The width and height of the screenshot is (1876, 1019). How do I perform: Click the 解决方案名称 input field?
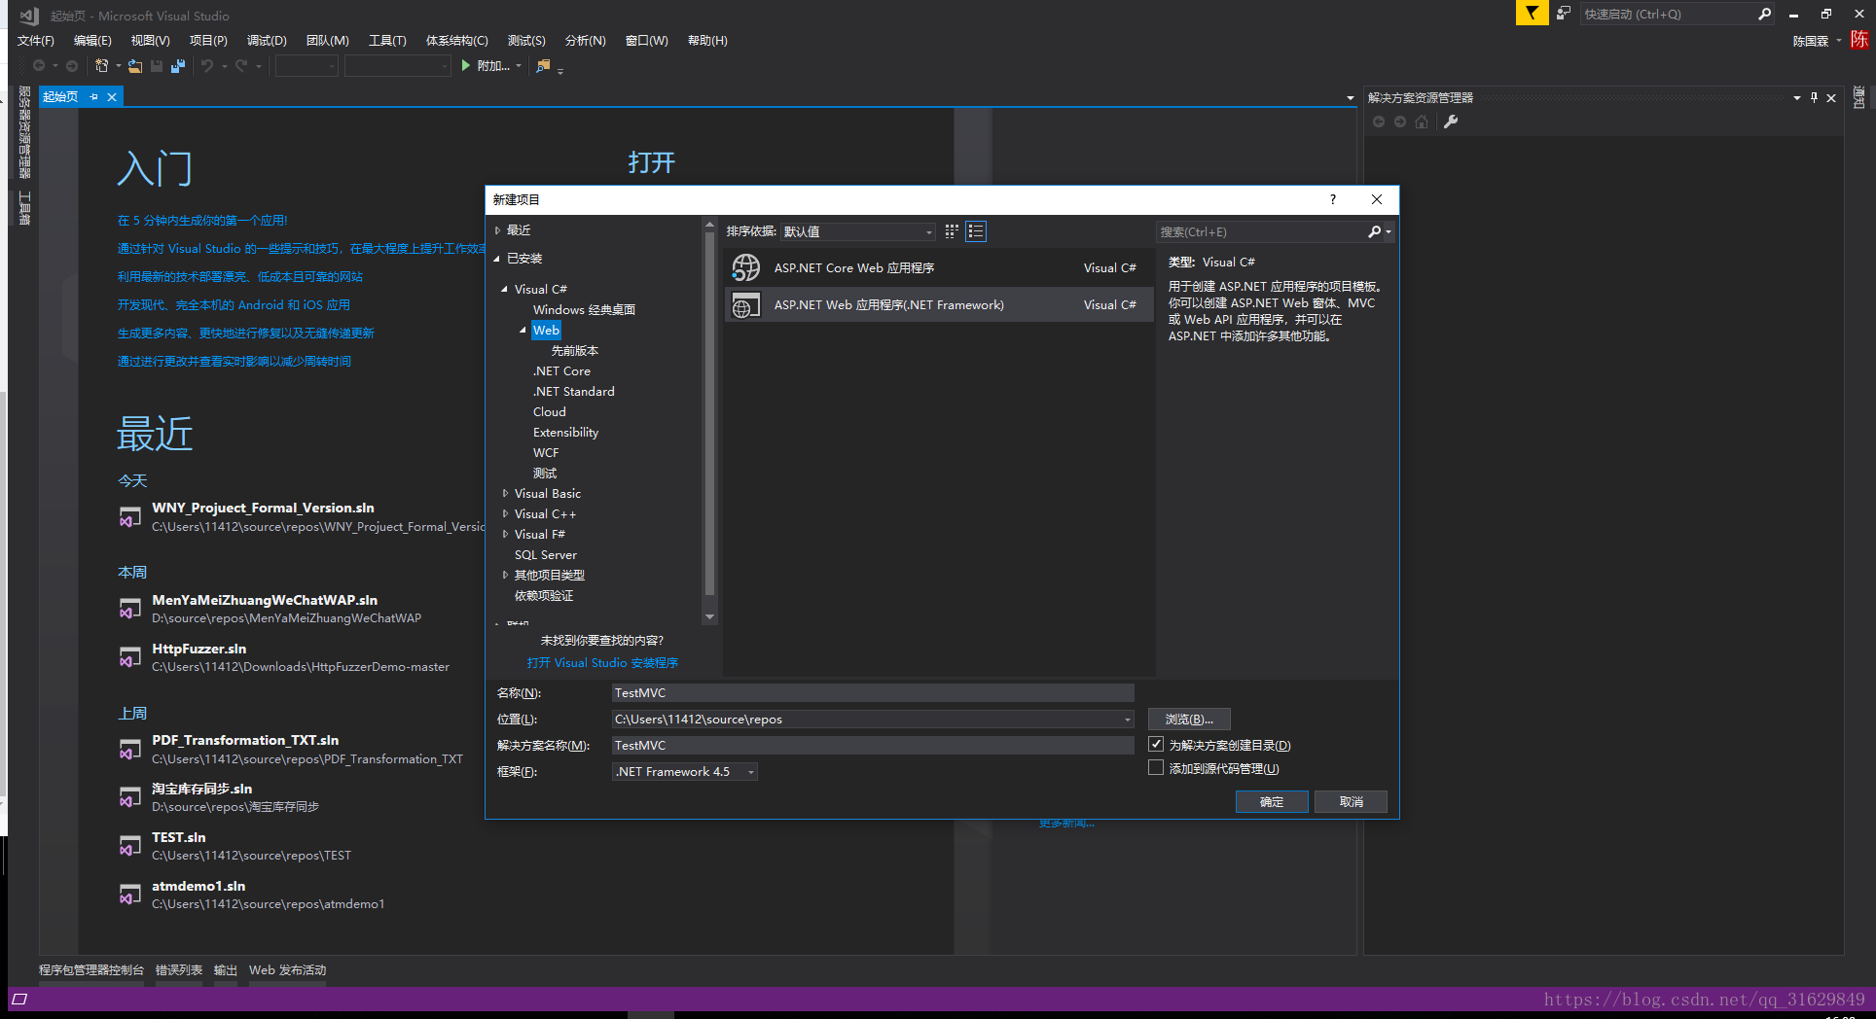pos(873,745)
